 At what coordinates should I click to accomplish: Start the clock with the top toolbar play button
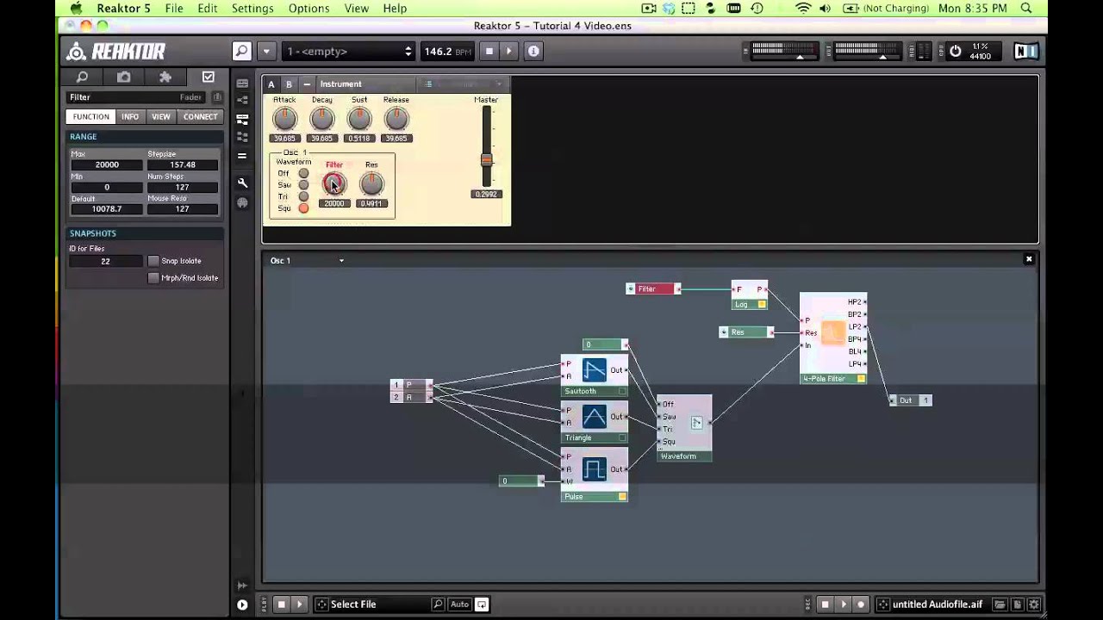[x=508, y=52]
